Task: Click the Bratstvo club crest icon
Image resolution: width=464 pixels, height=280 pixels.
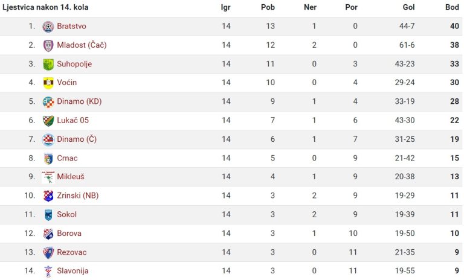Action: pyautogui.click(x=48, y=27)
